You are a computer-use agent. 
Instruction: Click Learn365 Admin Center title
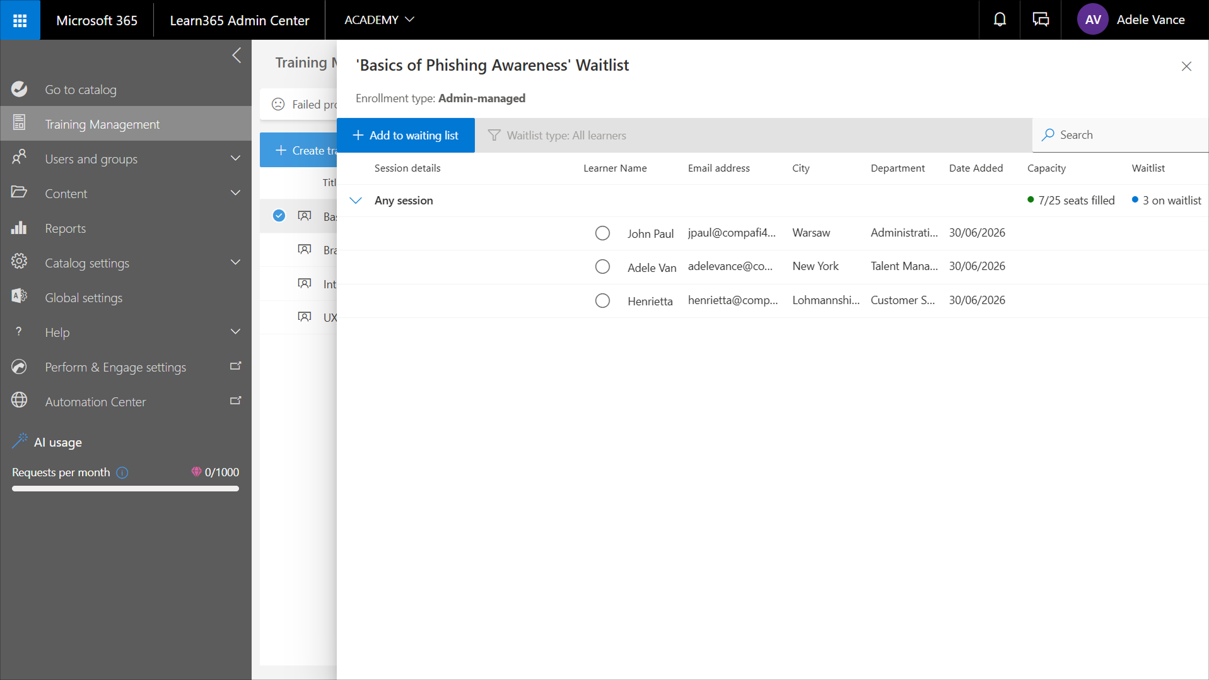click(x=240, y=20)
